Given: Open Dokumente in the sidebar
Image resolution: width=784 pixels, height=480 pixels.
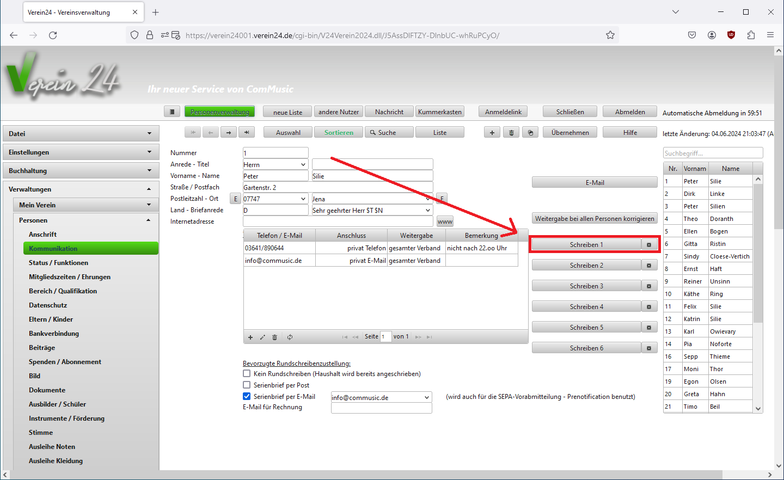Looking at the screenshot, I should click(47, 390).
